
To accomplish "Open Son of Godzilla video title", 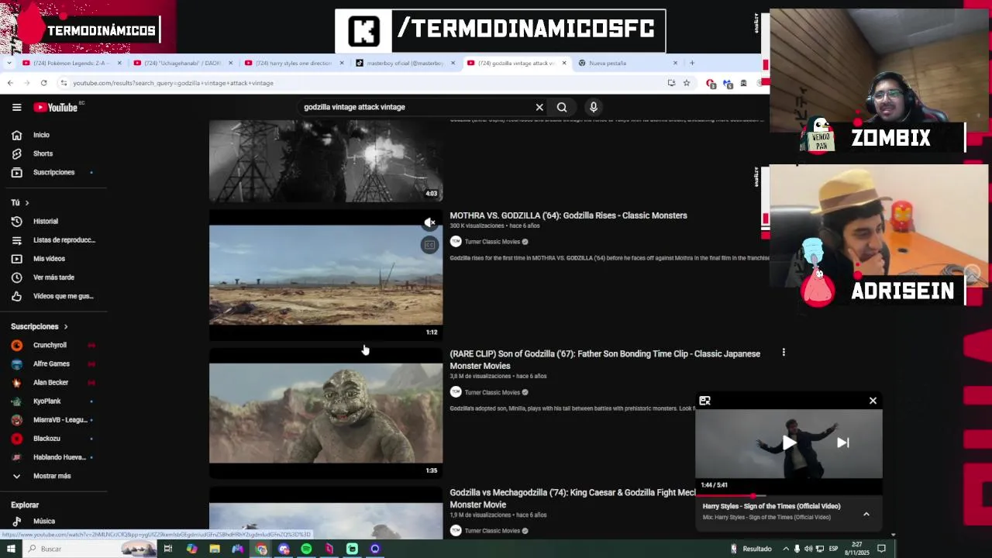I will click(604, 360).
